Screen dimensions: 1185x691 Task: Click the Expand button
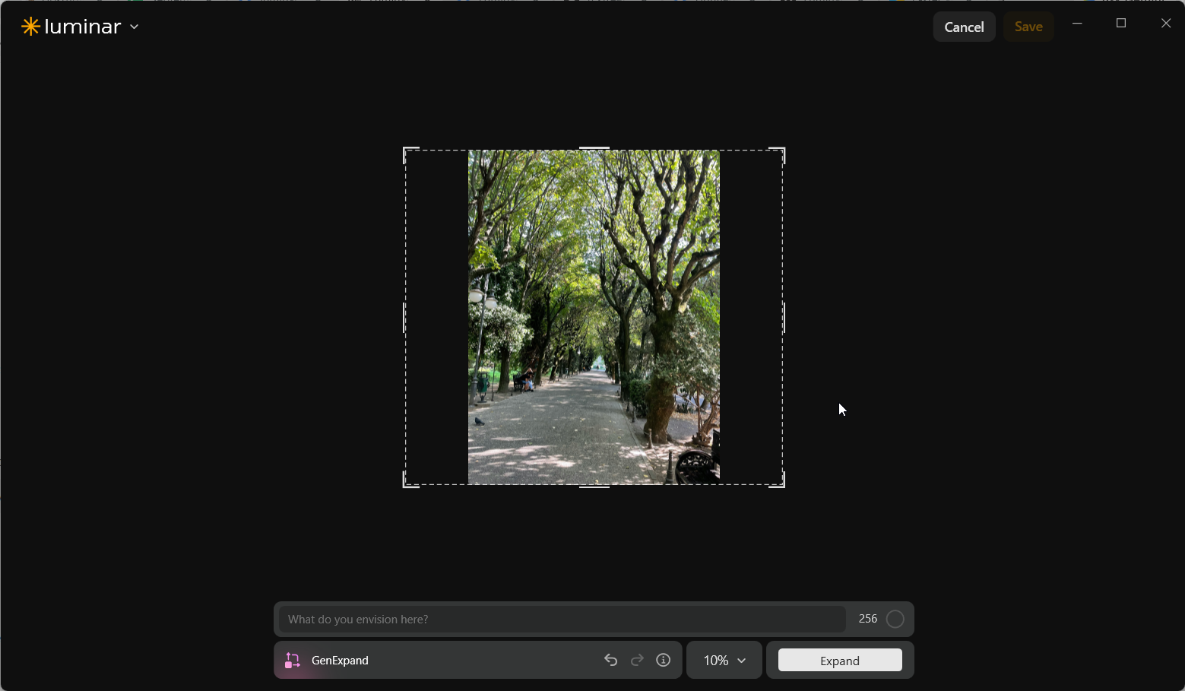click(840, 660)
